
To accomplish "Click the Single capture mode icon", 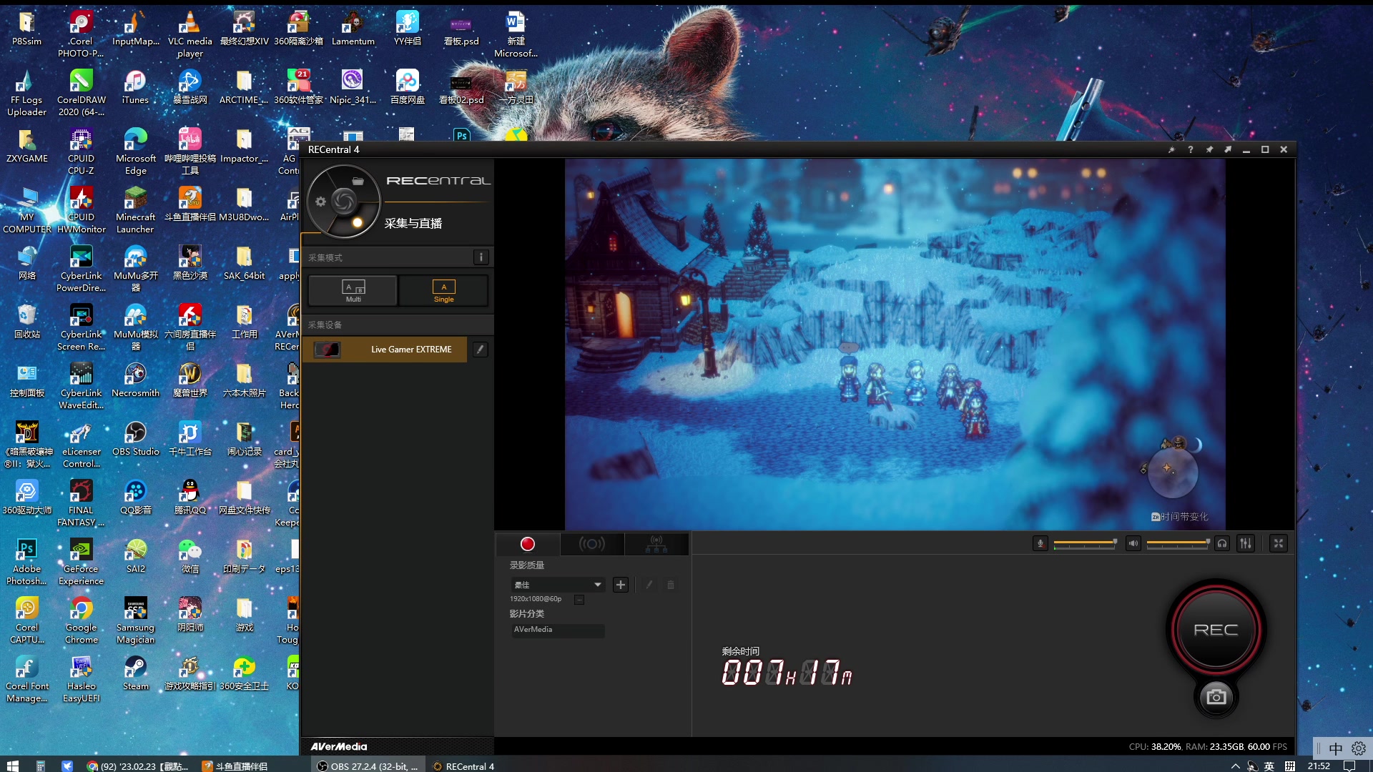I will [x=443, y=290].
